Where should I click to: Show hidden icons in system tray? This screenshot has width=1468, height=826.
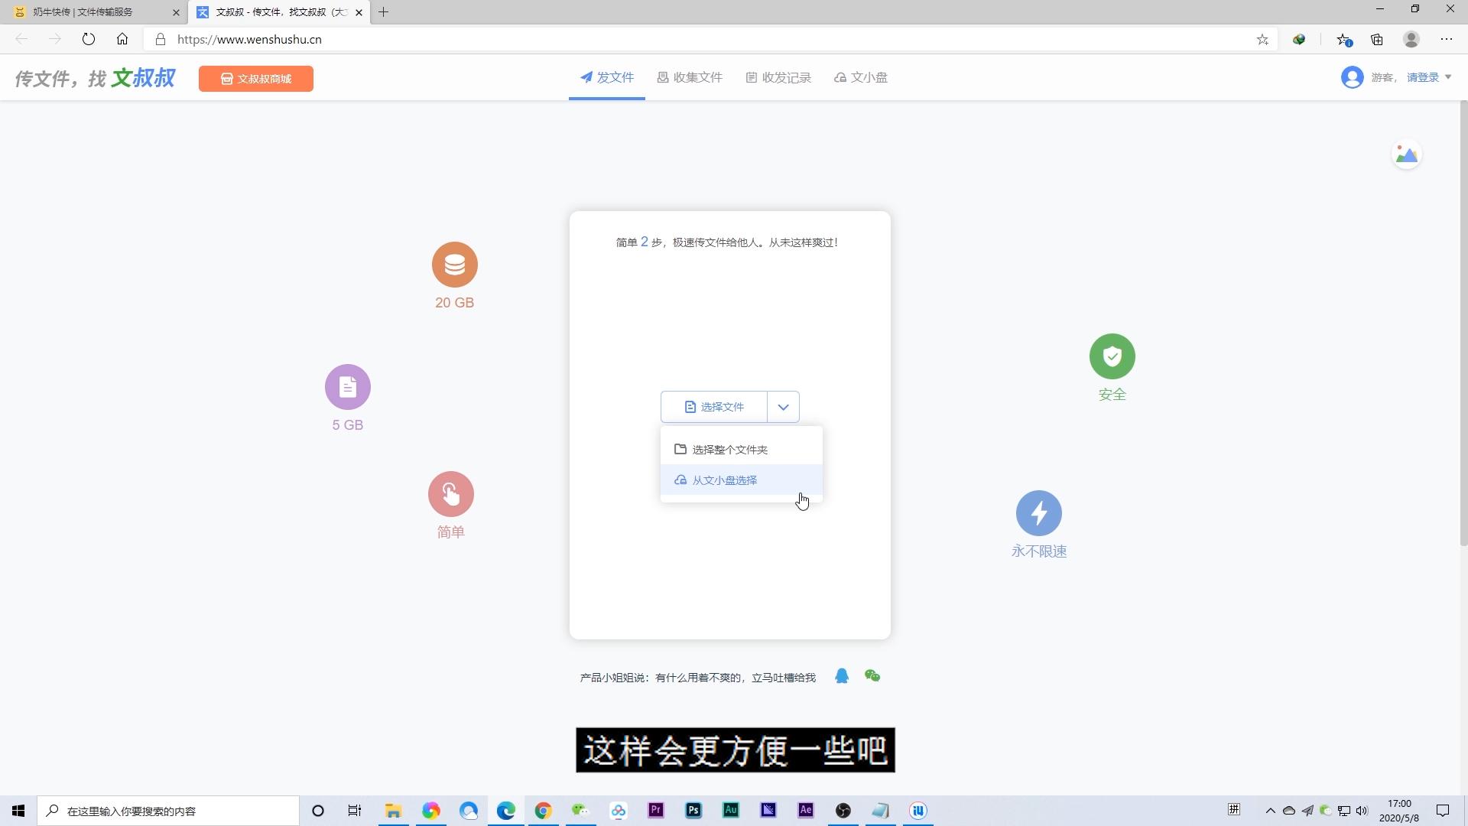click(x=1270, y=810)
